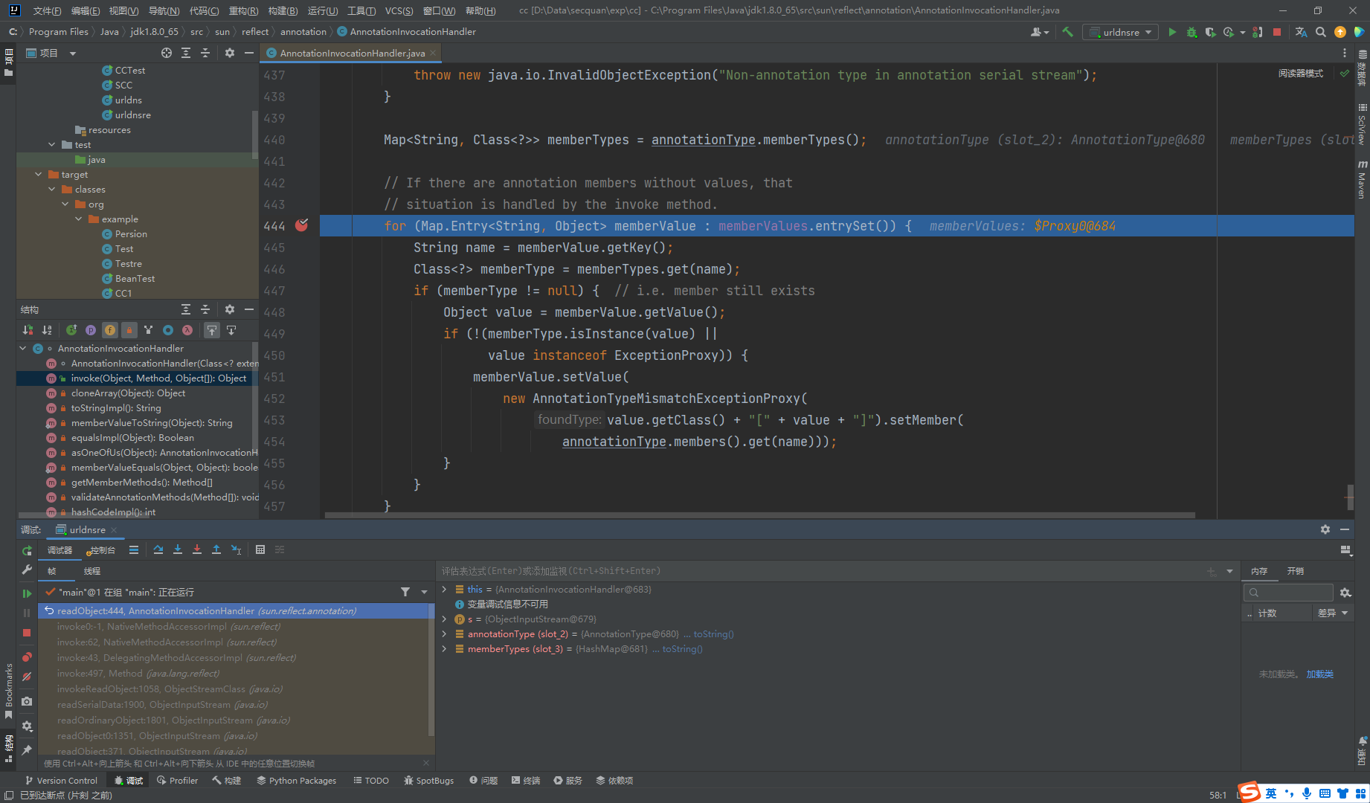Force step into with red arrow

point(197,549)
